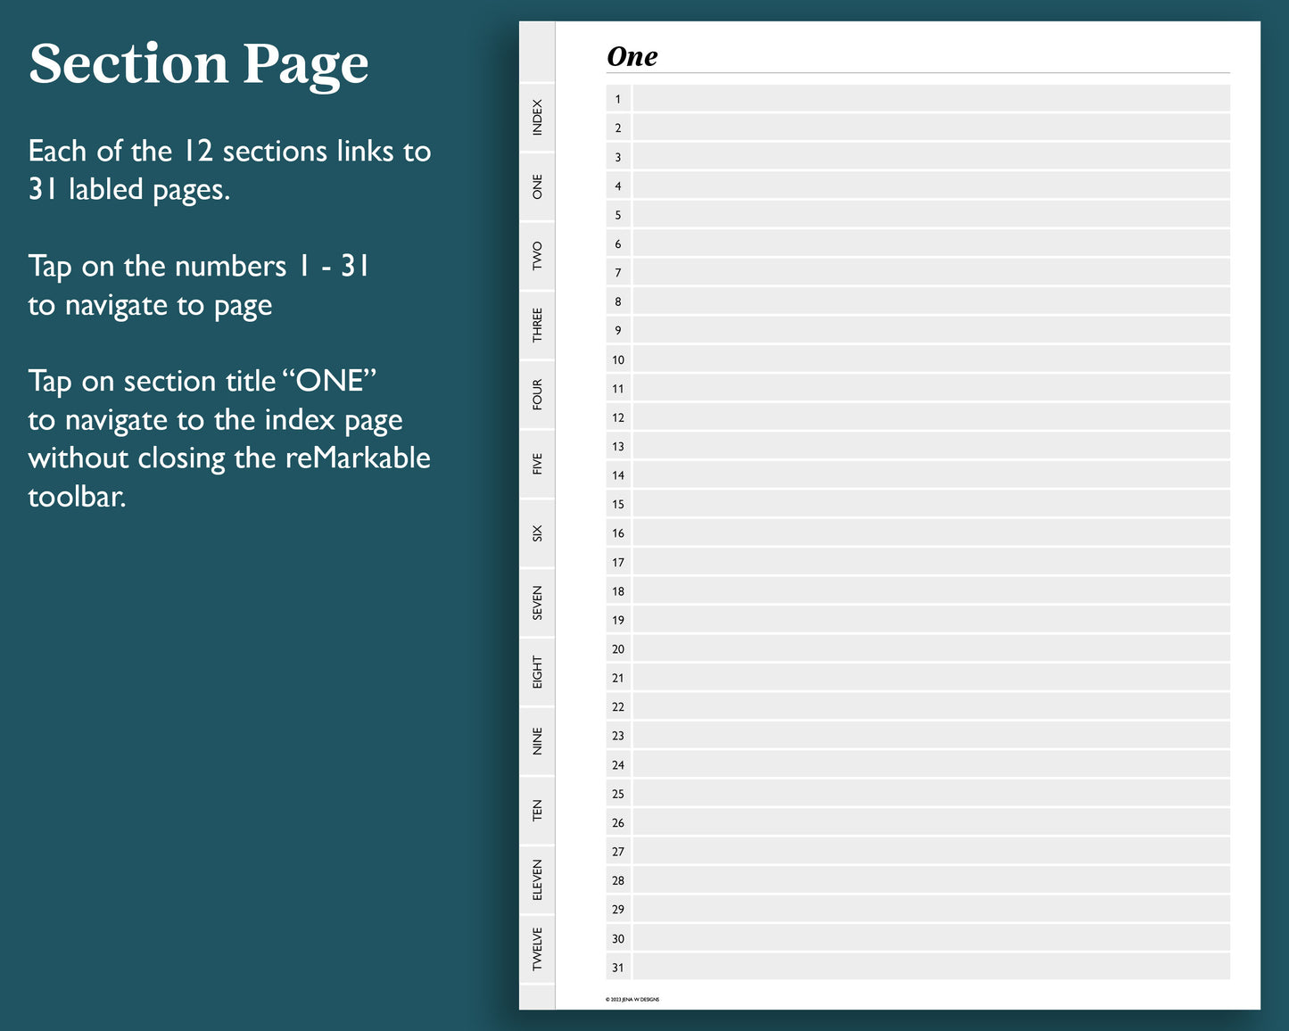The height and width of the screenshot is (1031, 1289).
Task: Jump to the FIVE side tab
Action: click(537, 464)
